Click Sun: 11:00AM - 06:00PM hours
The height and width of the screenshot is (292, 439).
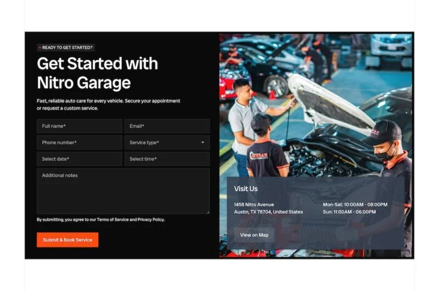(349, 212)
